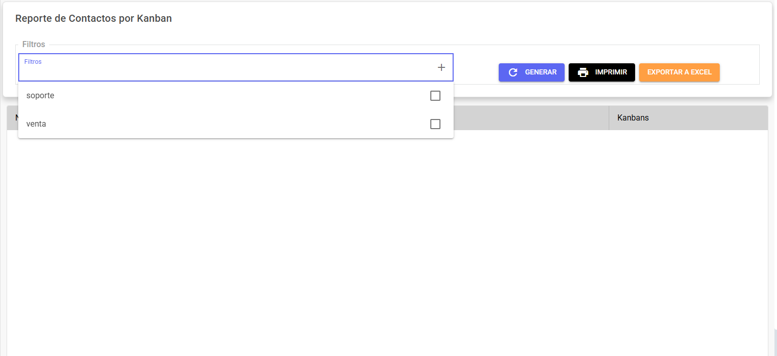Export the report with EXPORTAR A EXCEL
The width and height of the screenshot is (777, 356).
coord(679,72)
